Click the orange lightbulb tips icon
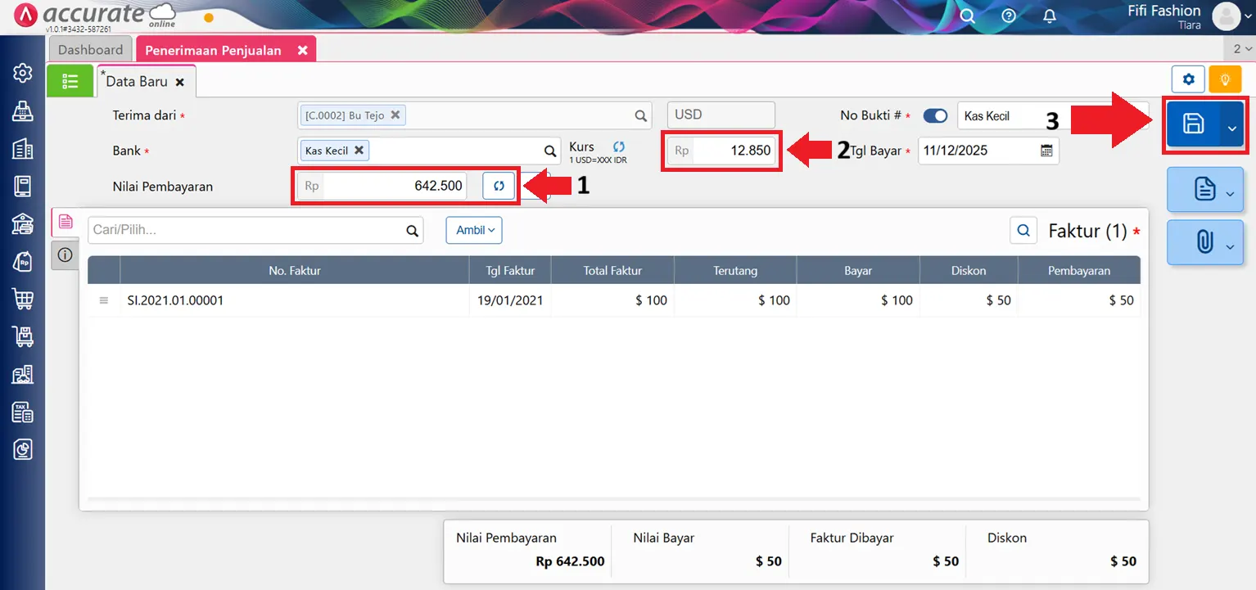 coord(1225,79)
